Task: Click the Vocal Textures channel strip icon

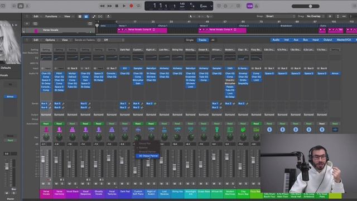Action: (112, 130)
